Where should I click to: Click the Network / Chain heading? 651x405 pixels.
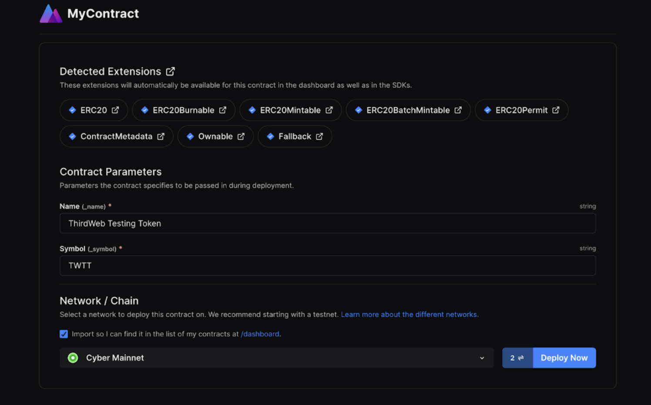click(99, 301)
